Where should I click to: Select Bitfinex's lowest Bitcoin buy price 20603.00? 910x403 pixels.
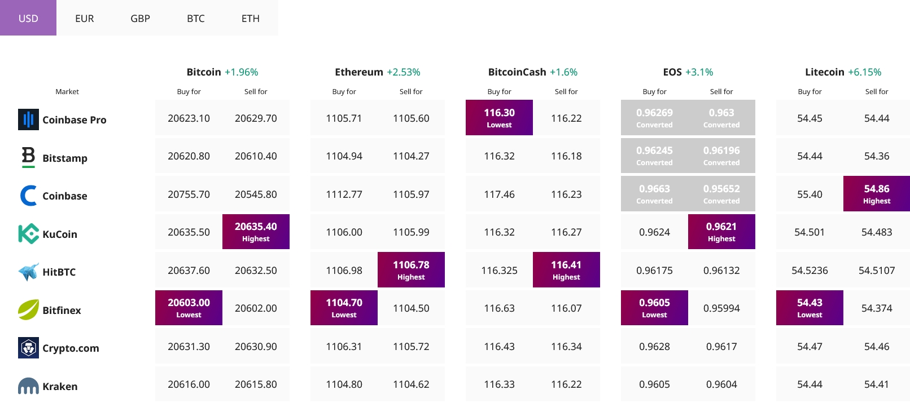189,308
